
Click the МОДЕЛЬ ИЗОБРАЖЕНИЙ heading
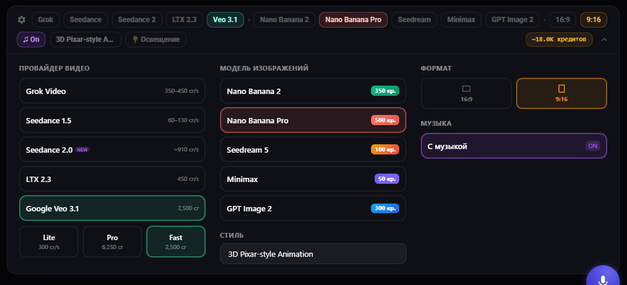point(264,68)
